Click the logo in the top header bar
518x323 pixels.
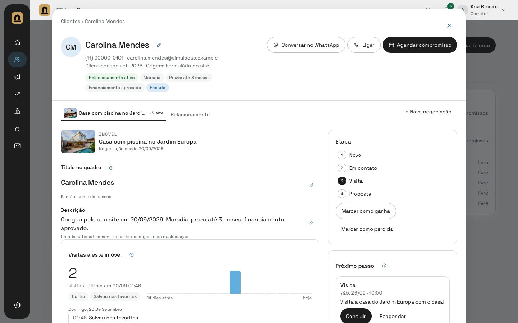(45, 10)
